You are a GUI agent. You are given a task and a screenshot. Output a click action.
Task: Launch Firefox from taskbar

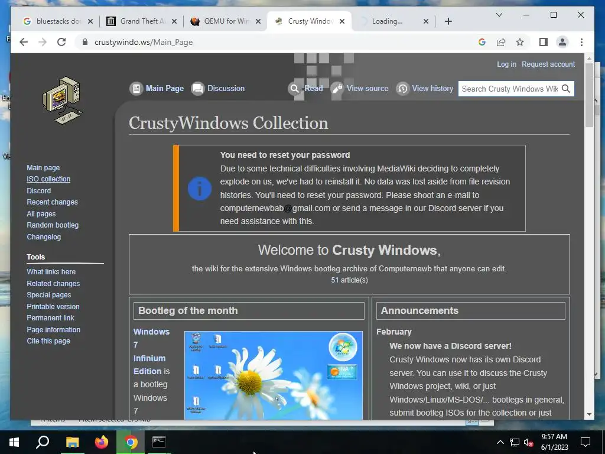[102, 442]
